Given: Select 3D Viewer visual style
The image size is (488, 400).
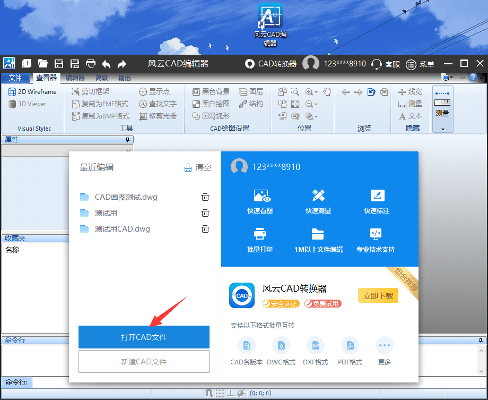Looking at the screenshot, I should [28, 104].
